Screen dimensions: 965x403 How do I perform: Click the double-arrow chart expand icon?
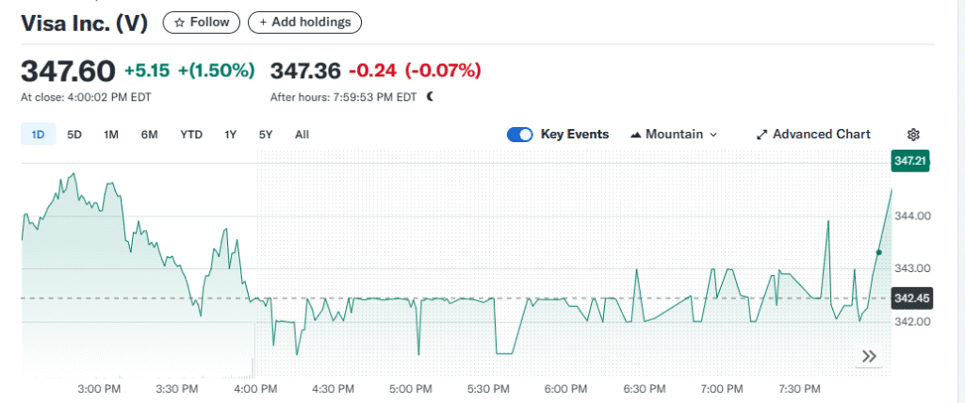pos(869,356)
